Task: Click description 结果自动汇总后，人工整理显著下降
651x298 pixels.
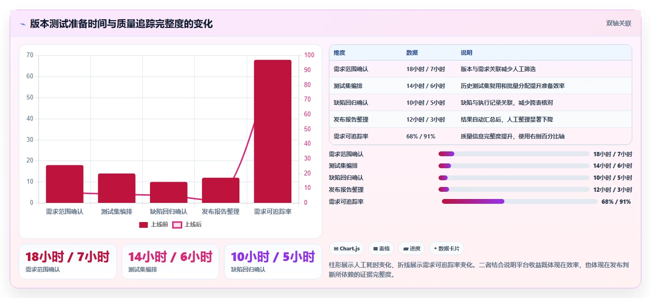Action: [x=507, y=120]
